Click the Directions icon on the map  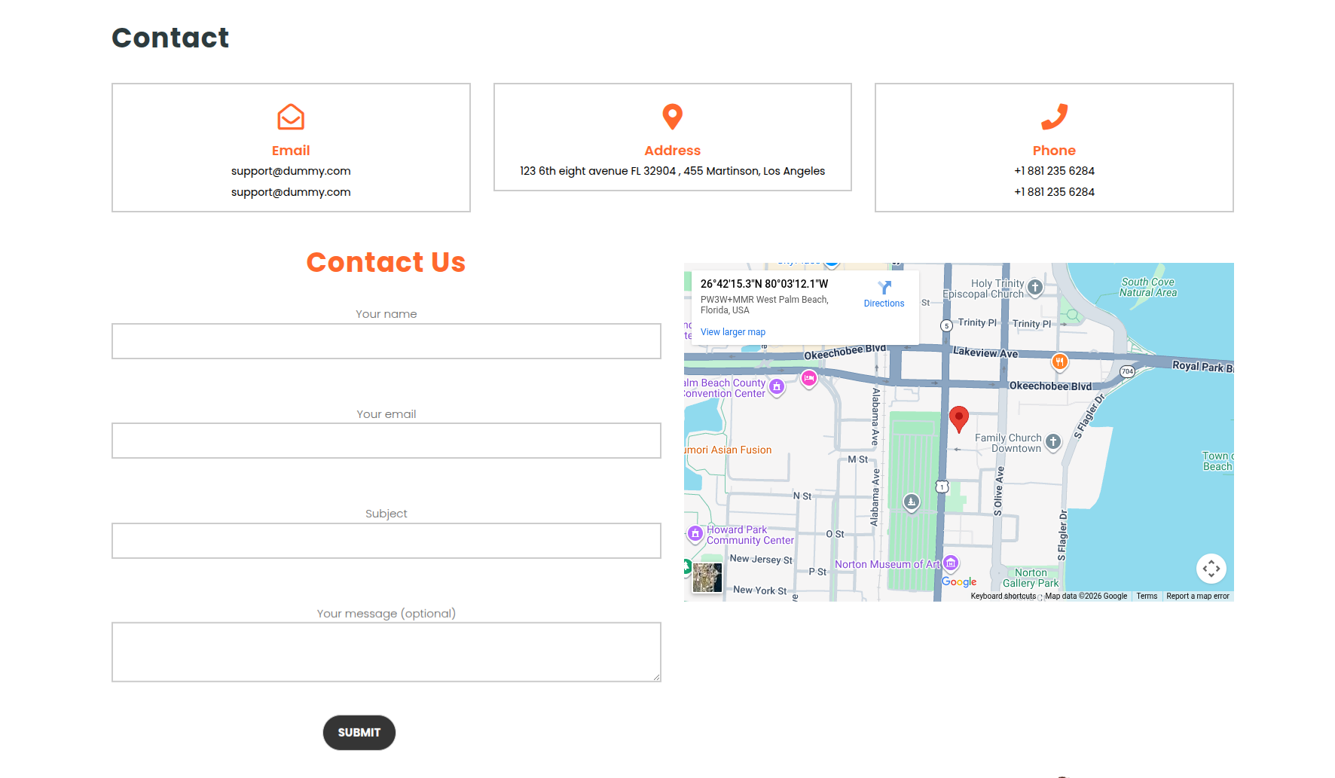pyautogui.click(x=884, y=288)
